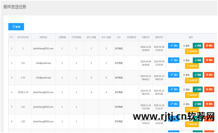
Task: Open the yellow send log button in row 6
Action: pos(192,124)
